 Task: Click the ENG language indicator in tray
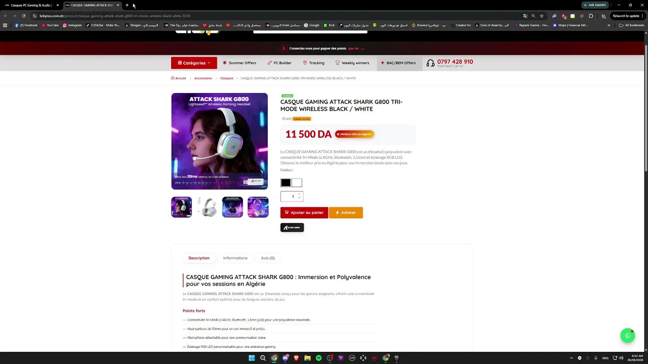tap(605, 358)
